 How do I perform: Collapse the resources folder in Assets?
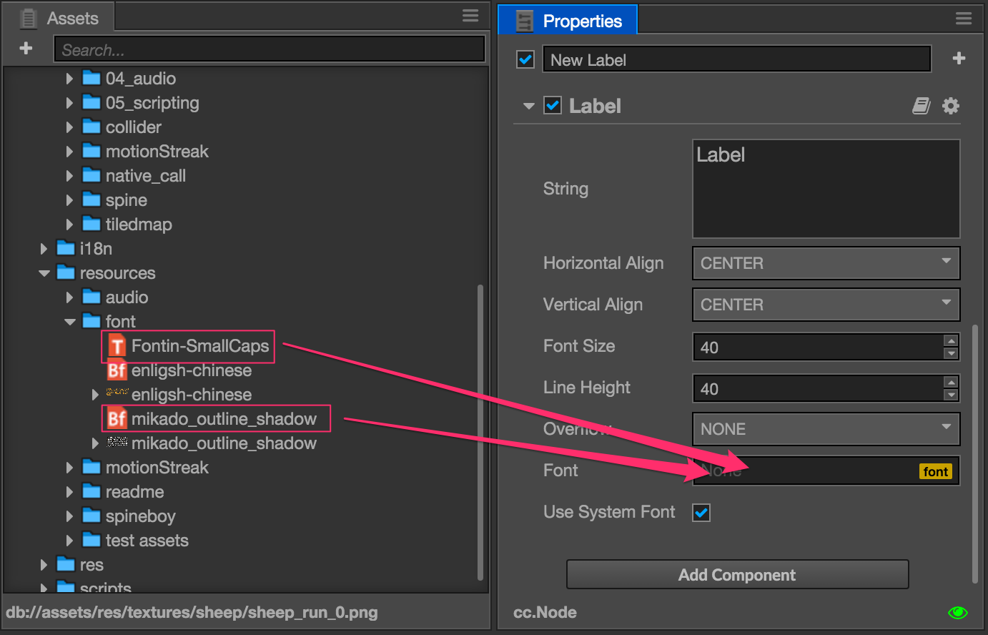click(x=44, y=272)
